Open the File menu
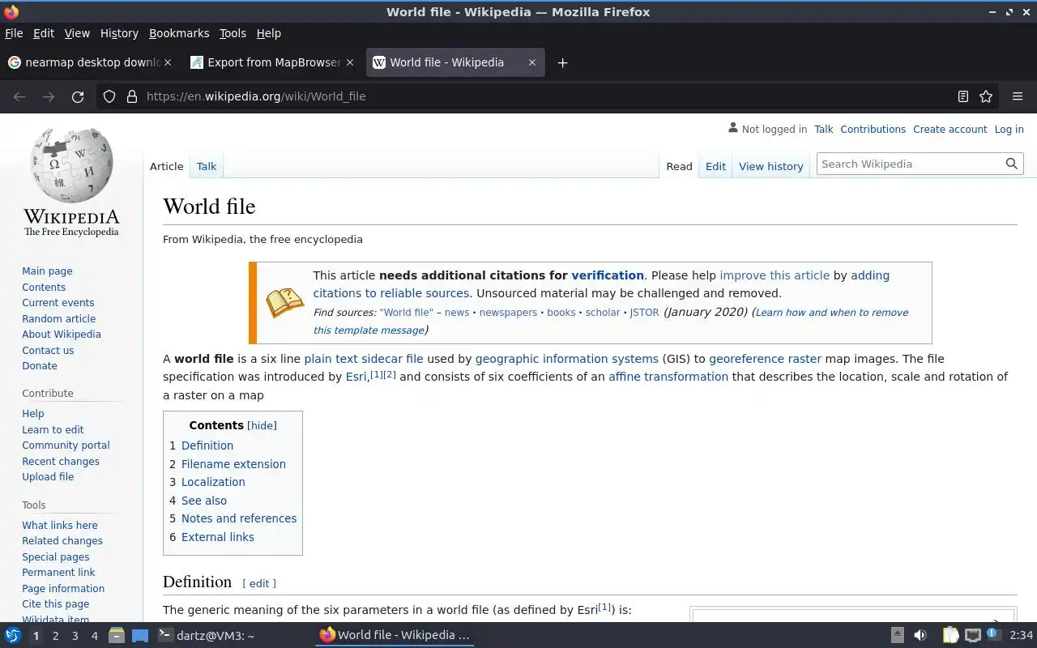The width and height of the screenshot is (1037, 648). pos(14,33)
